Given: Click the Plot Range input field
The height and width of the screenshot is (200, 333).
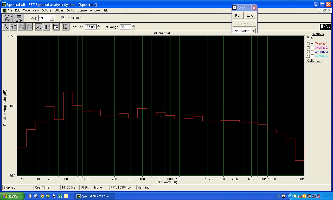Looking at the screenshot, I should click(x=125, y=27).
